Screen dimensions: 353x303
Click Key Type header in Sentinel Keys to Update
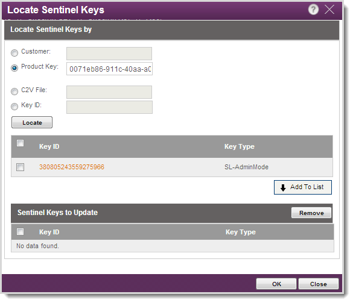[241, 232]
